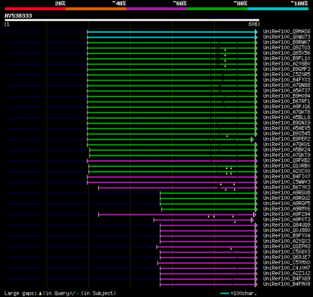313x297 pixels.
Task: Open the UniRef100_Q65X56 entry
Action: pyautogui.click(x=287, y=53)
